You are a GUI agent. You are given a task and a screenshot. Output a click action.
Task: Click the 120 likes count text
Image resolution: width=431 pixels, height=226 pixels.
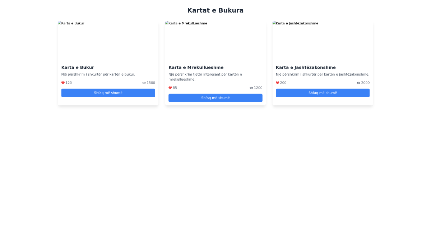coord(68,83)
